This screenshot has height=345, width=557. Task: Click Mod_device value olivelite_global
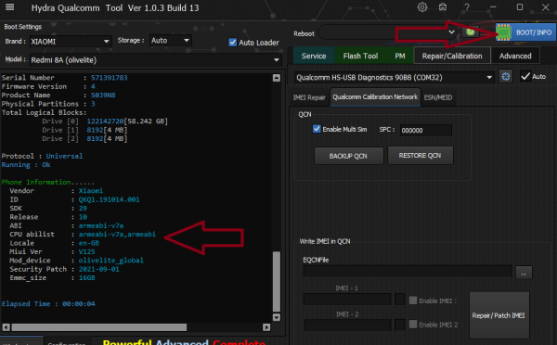pos(111,261)
